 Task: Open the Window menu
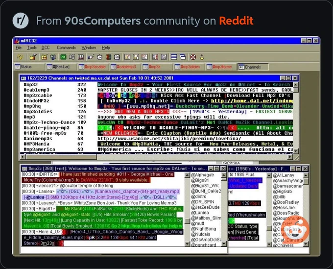(x=89, y=48)
